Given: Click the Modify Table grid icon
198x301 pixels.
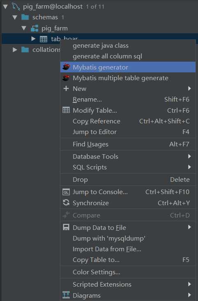Looking at the screenshot, I should pos(66,110).
